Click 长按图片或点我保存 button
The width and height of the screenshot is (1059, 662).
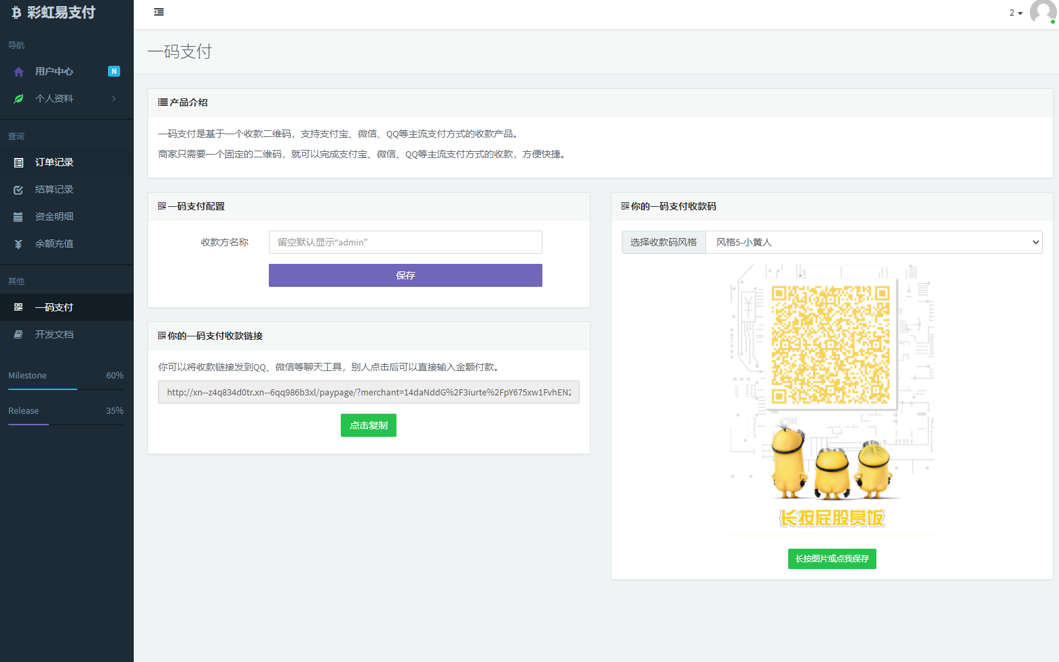click(x=832, y=559)
